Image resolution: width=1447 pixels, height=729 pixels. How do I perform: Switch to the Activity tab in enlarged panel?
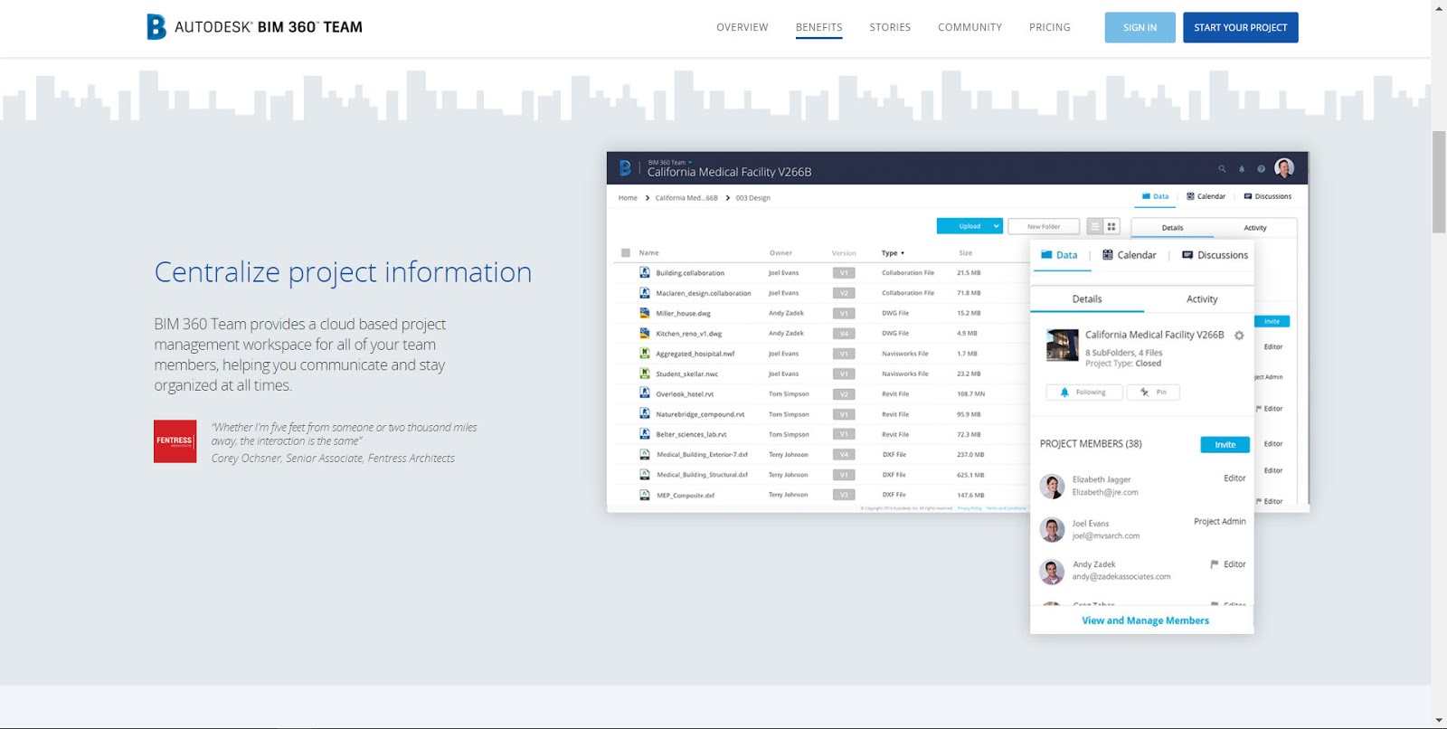click(x=1201, y=299)
